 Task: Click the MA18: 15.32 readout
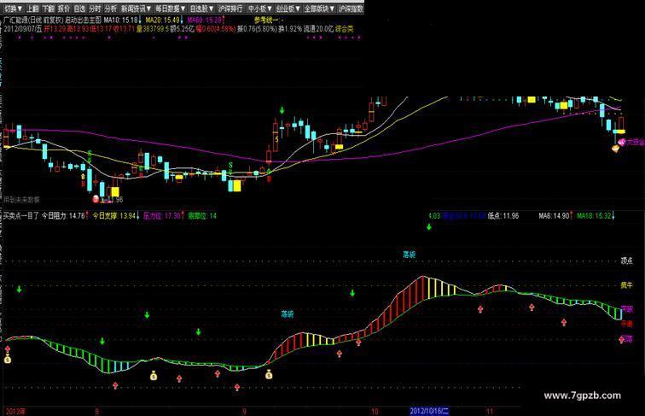click(594, 216)
